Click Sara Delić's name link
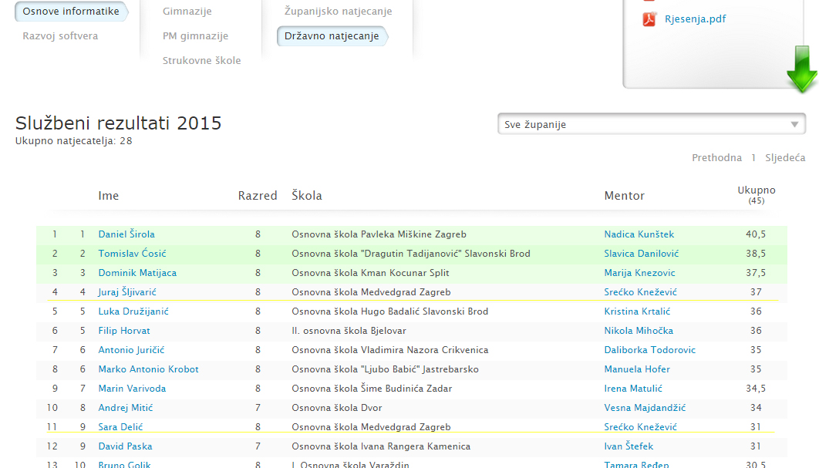This screenshot has width=819, height=468. pyautogui.click(x=120, y=427)
